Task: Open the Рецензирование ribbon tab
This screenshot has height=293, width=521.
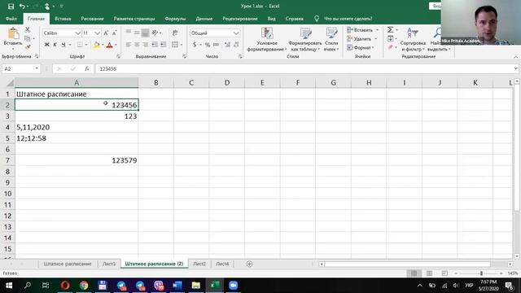Action: tap(240, 19)
